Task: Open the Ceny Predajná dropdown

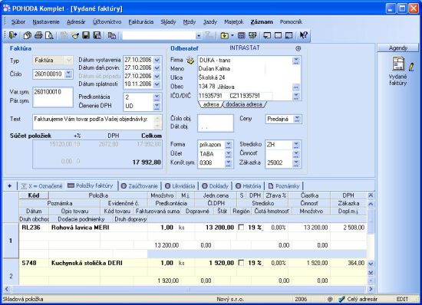Action: (x=297, y=119)
